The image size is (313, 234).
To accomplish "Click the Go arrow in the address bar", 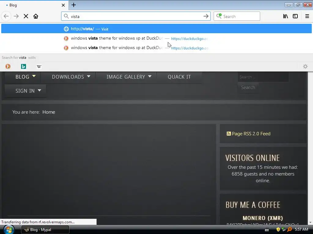I will click(x=206, y=16).
